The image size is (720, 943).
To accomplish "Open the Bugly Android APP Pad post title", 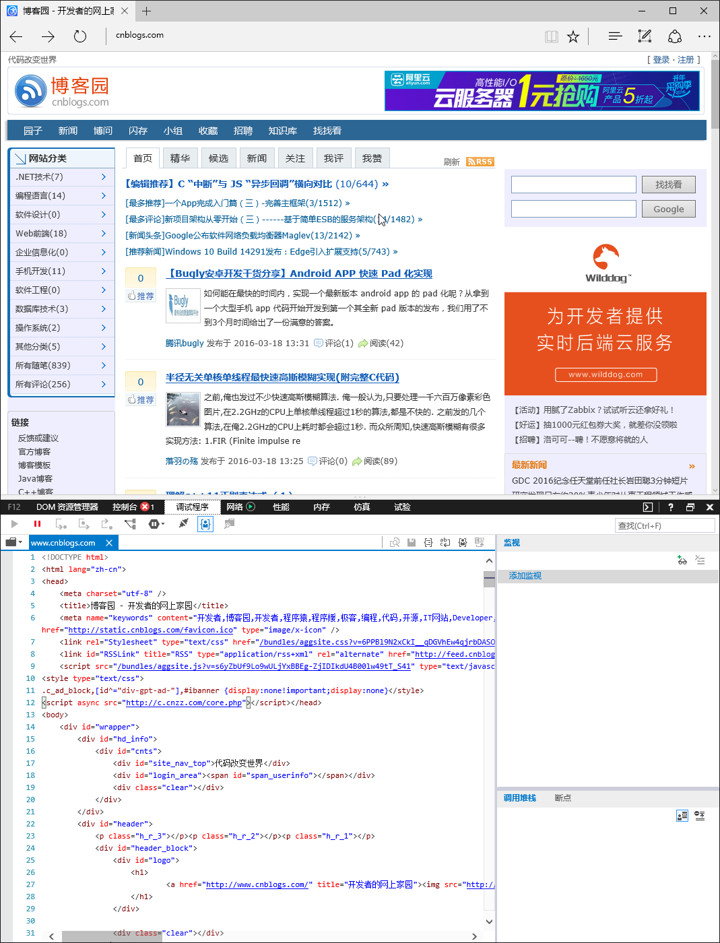I will tap(299, 273).
